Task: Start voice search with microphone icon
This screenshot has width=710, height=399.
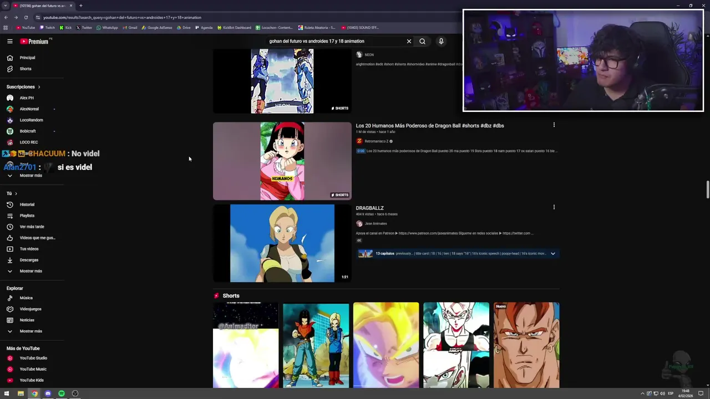Action: (x=441, y=41)
